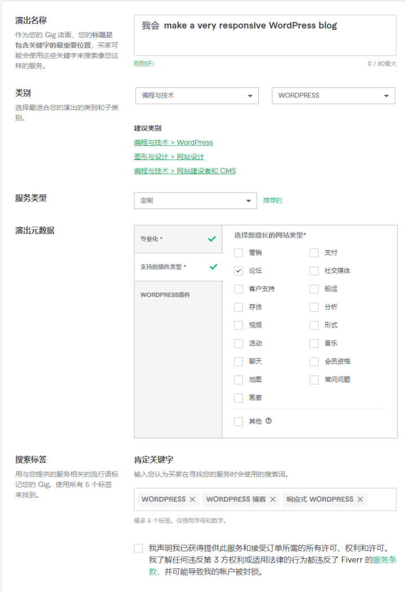Open the 编程与技术 category dropdown

pos(197,95)
